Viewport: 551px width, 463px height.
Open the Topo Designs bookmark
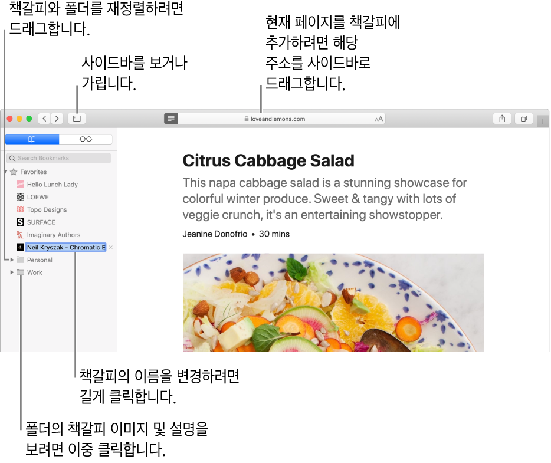pos(47,210)
